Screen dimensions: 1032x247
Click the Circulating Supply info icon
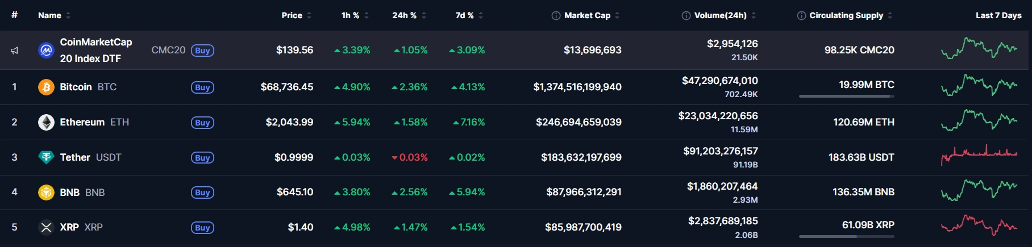(801, 15)
